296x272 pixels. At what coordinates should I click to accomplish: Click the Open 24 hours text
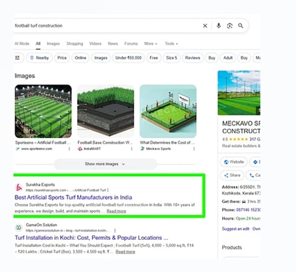click(x=248, y=219)
